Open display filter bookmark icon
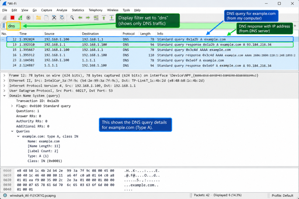Viewport: 299px width, 199px height. 4,26
